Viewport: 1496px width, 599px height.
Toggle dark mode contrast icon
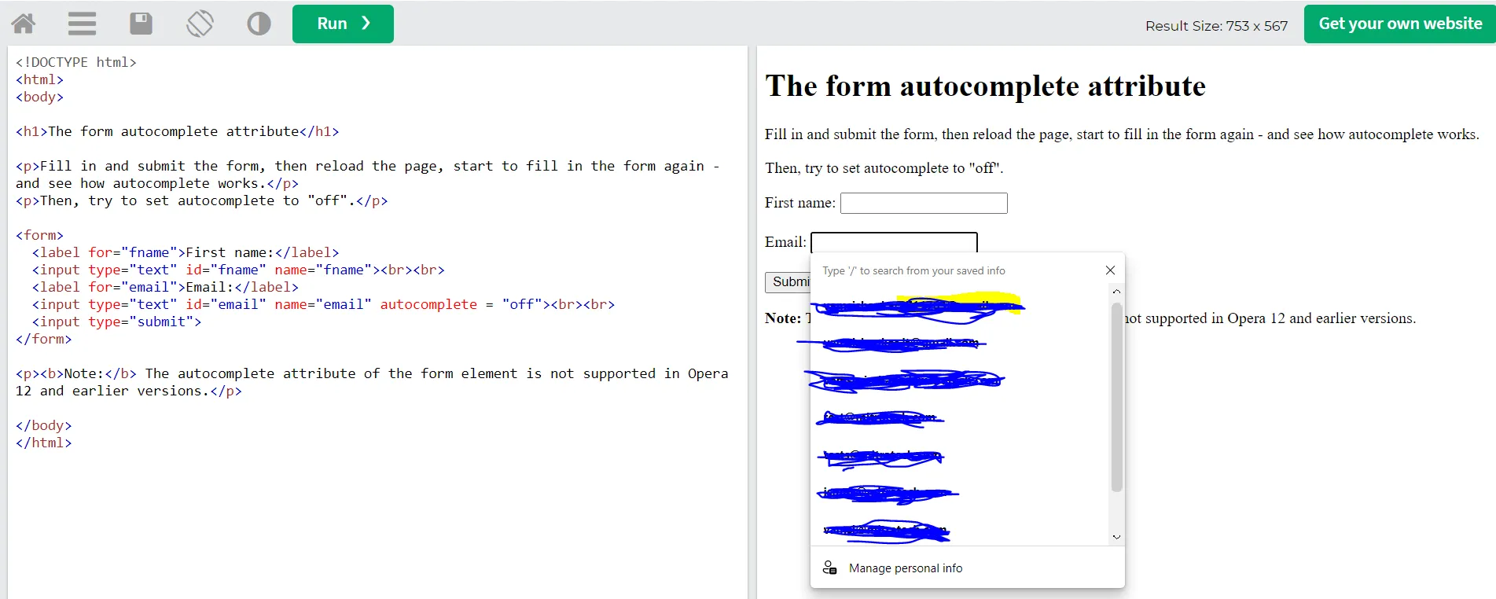tap(259, 24)
